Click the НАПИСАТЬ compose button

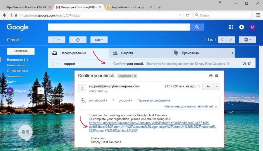click(21, 51)
